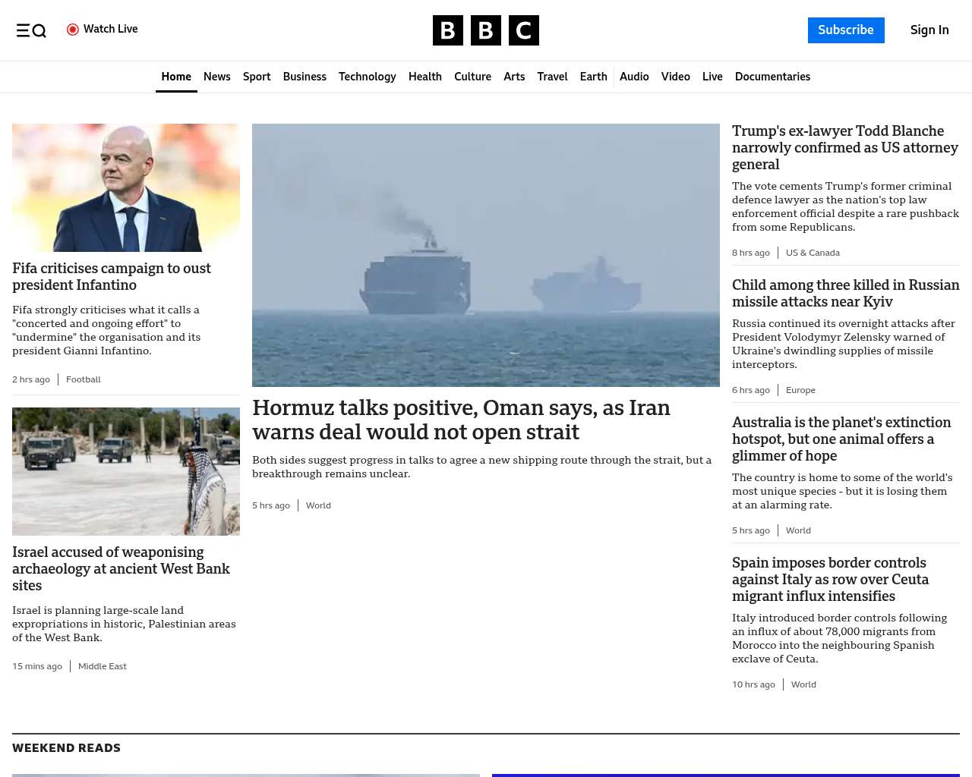The height and width of the screenshot is (777, 972).
Task: Click the 8 hrs ago timestamp
Action: tap(751, 253)
